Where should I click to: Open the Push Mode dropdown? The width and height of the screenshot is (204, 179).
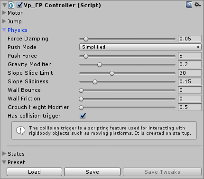[140, 47]
